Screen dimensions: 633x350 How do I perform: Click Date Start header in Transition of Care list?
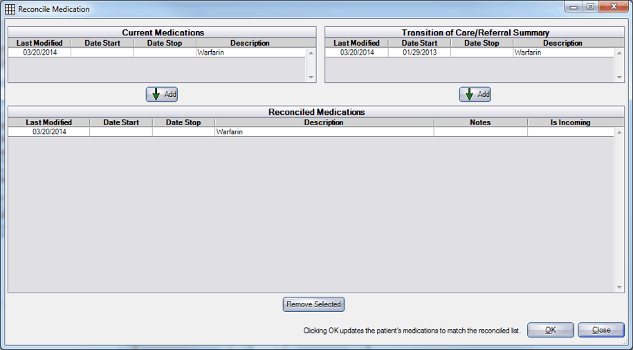[419, 43]
